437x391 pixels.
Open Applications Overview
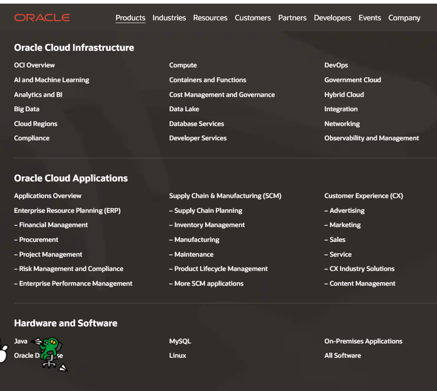pyautogui.click(x=48, y=196)
